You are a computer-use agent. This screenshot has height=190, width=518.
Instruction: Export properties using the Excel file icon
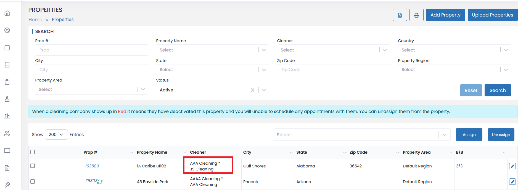[400, 15]
